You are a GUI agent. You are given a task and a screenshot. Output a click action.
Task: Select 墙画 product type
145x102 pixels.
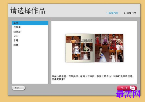(30, 45)
